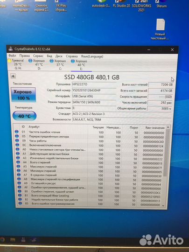
Task: Click the Порог column header
Action: (x=134, y=127)
